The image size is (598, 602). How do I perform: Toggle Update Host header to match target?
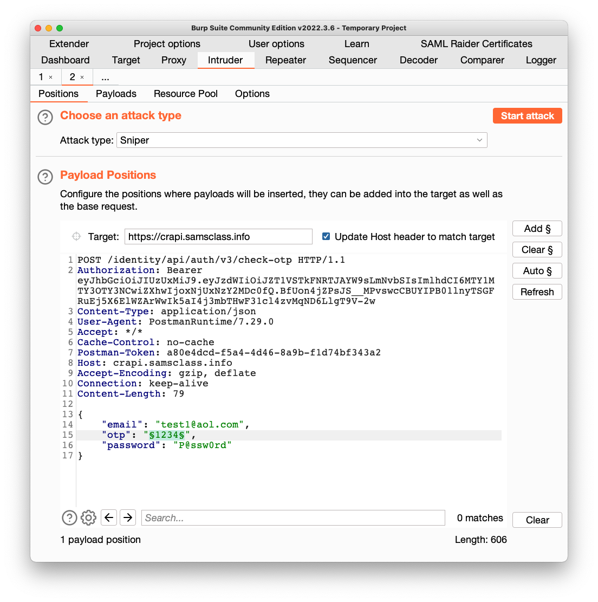326,236
